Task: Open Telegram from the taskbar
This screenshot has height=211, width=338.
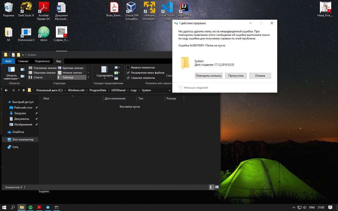Action: click(x=48, y=208)
